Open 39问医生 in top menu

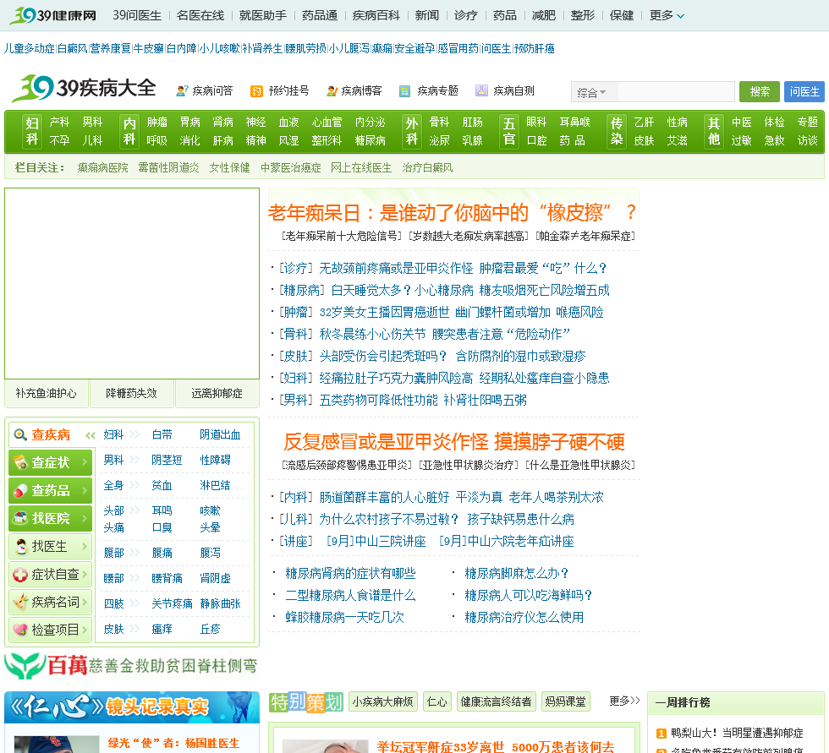137,15
